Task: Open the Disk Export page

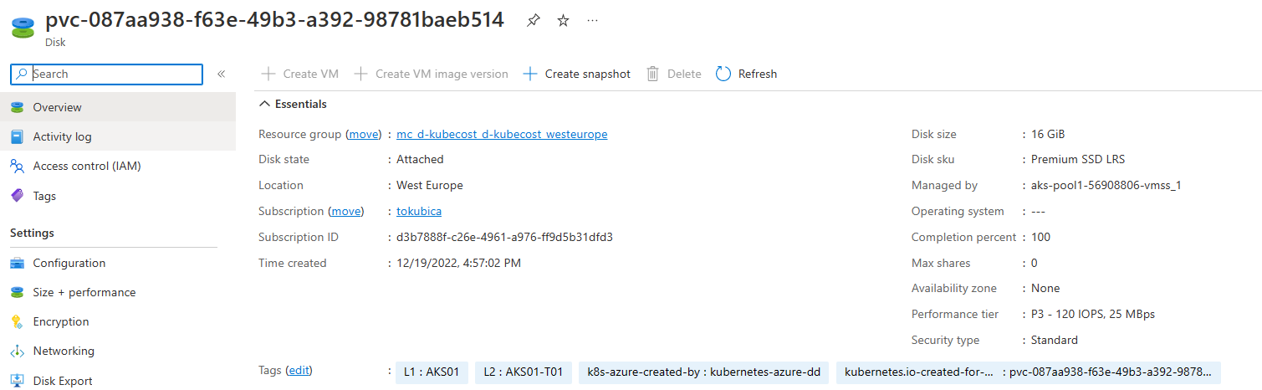Action: (x=62, y=381)
